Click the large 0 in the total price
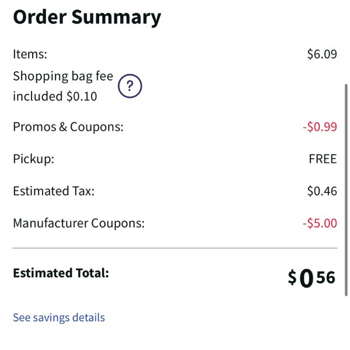The width and height of the screenshot is (350, 350). [x=306, y=278]
